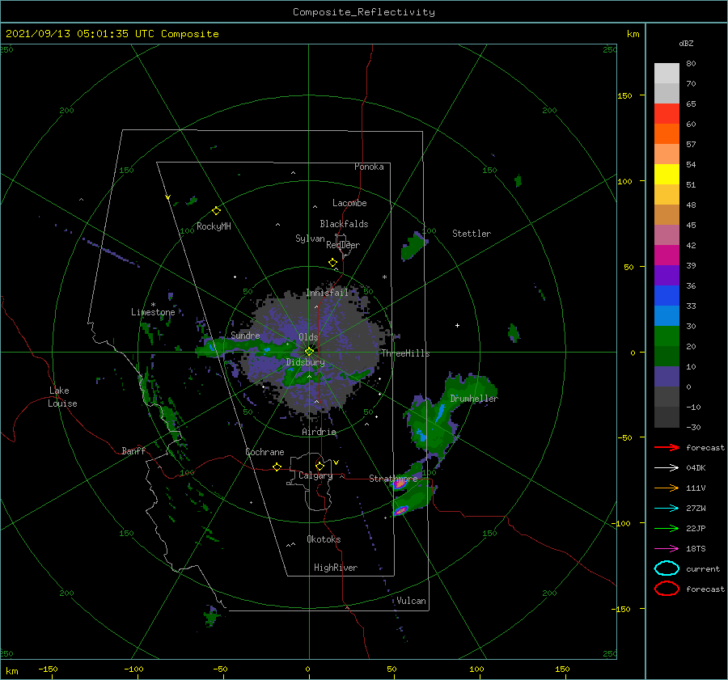Click the cyan current ellipse icon
The image size is (728, 680).
pyautogui.click(x=667, y=568)
